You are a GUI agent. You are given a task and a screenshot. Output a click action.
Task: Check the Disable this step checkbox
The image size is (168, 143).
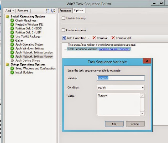click(63, 18)
